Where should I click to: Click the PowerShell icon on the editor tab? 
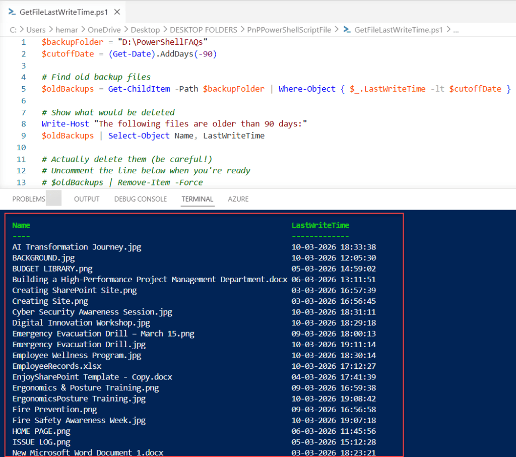point(12,11)
